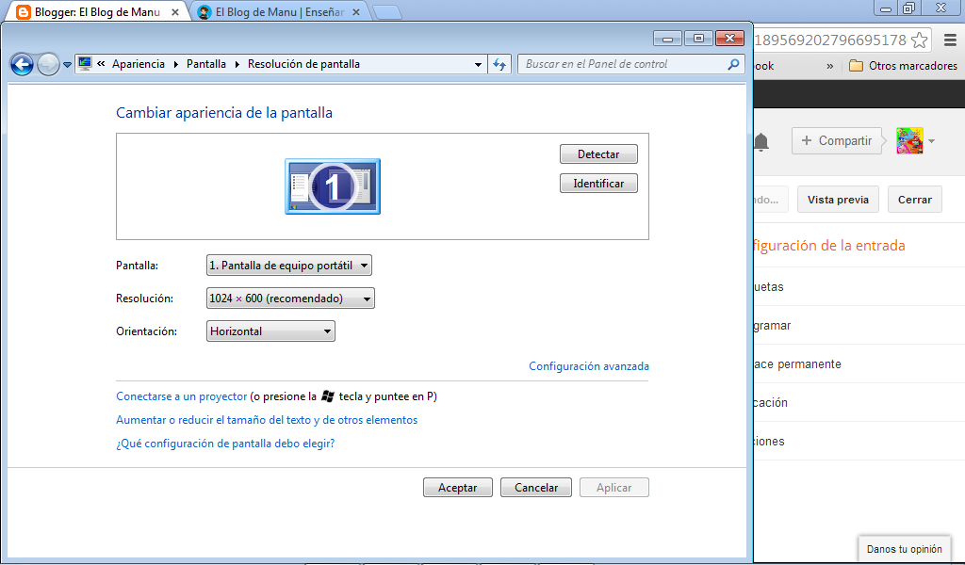Click the search magnifier in Panel de control
The height and width of the screenshot is (565, 965).
tap(733, 65)
